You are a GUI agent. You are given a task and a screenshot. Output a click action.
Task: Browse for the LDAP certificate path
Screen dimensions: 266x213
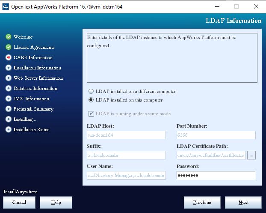tap(251, 155)
